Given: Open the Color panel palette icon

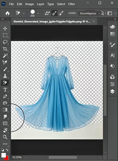Looking at the screenshot, I should point(112,27).
